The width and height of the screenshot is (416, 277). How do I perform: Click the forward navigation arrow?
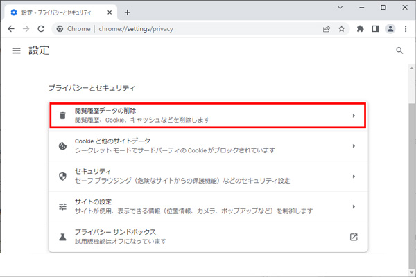click(x=26, y=28)
